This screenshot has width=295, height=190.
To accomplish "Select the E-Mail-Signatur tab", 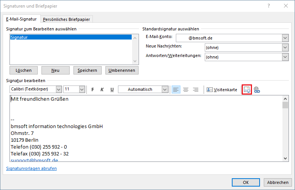I will tap(21, 19).
